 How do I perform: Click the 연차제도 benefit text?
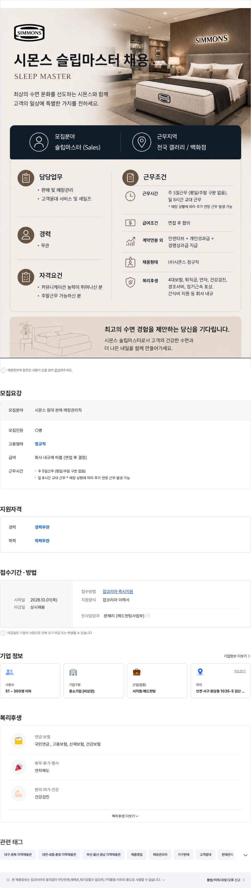[x=42, y=770]
